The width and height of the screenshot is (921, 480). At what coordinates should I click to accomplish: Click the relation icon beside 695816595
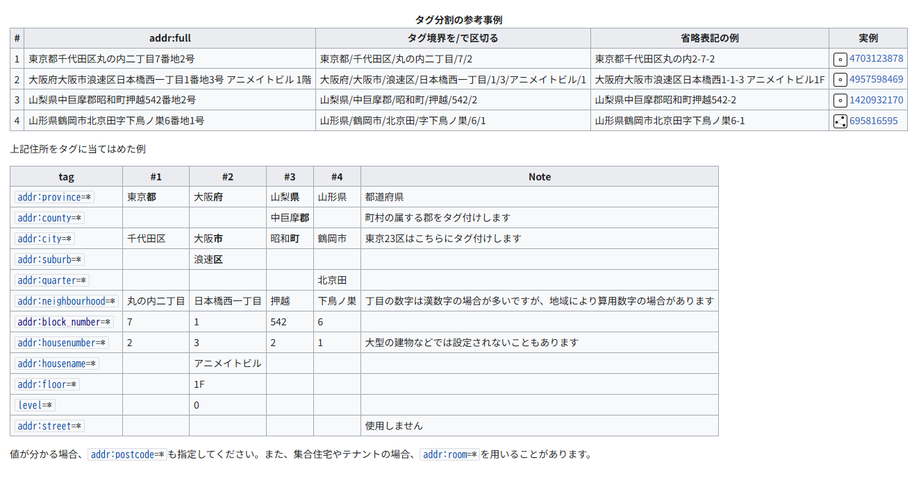pos(840,121)
